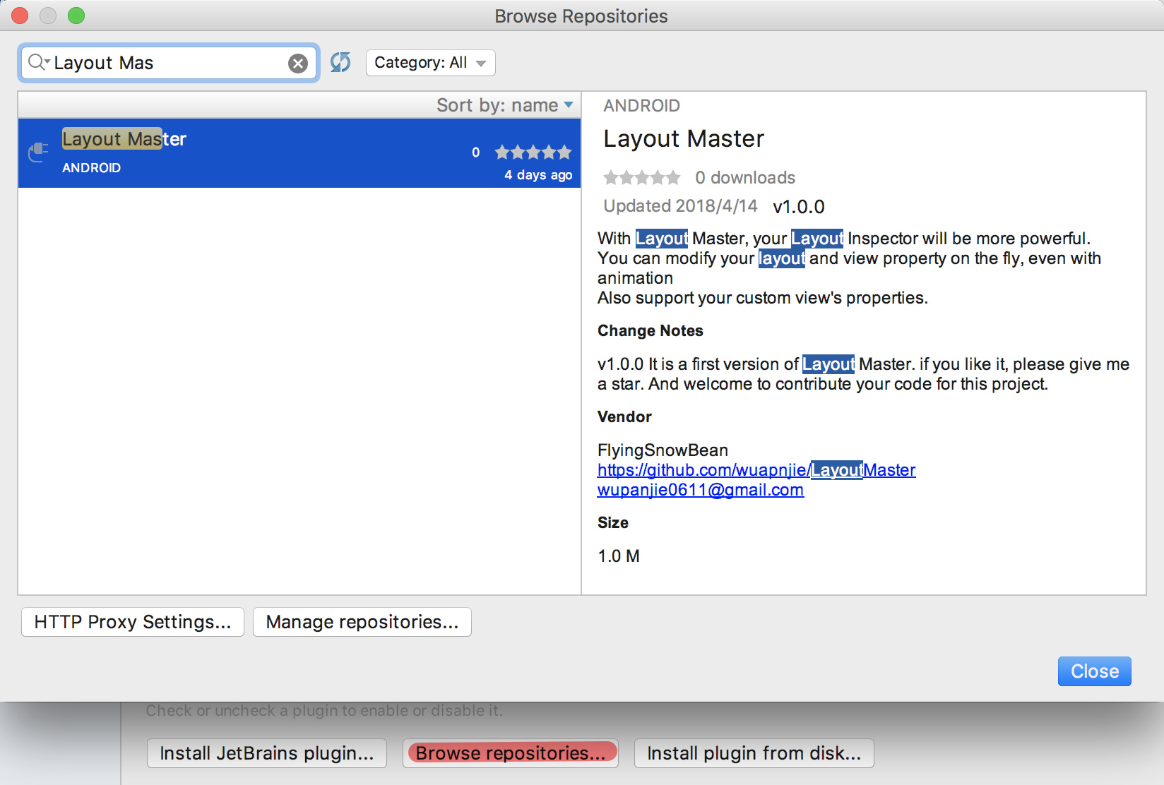Focus the plugin search field

169,63
